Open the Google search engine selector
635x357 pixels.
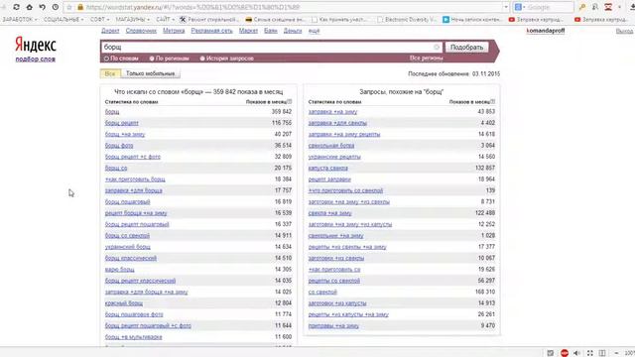coord(519,7)
